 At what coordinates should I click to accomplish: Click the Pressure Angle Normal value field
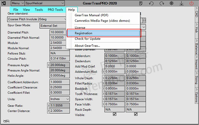60,70
